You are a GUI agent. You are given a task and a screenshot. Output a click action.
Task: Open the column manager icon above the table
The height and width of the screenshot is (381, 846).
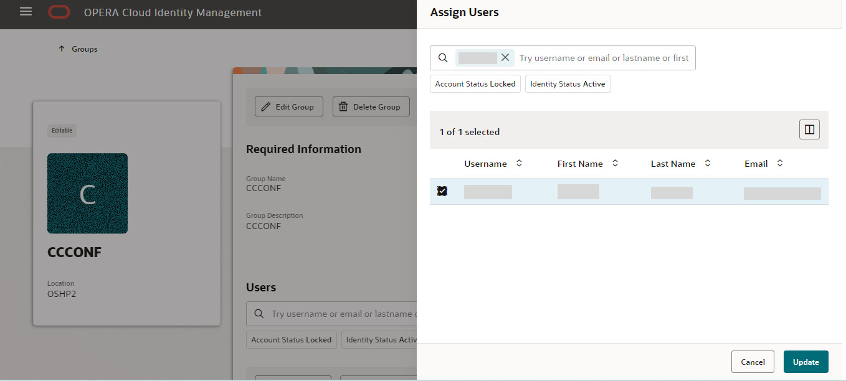tap(809, 129)
